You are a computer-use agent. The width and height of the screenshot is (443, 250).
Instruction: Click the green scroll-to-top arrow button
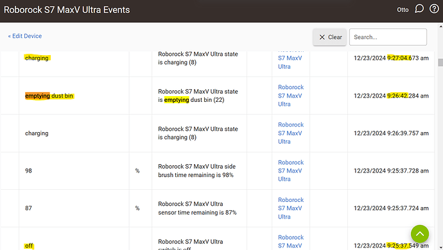(x=420, y=233)
